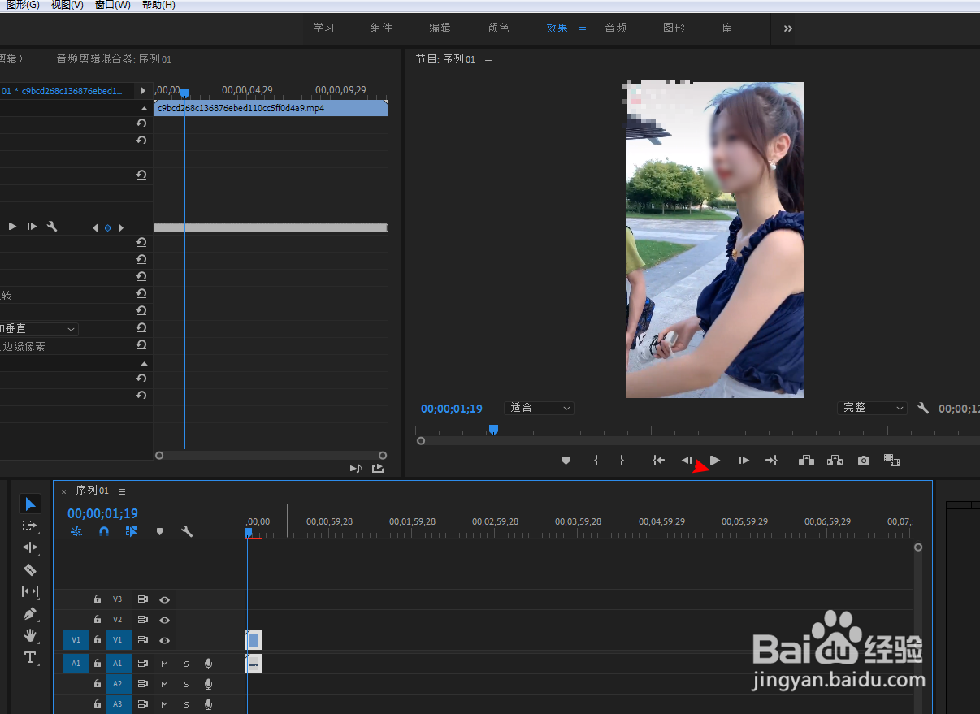Viewport: 980px width, 714px height.
Task: Go to previous keyframe in Effect Controls
Action: pyautogui.click(x=94, y=227)
